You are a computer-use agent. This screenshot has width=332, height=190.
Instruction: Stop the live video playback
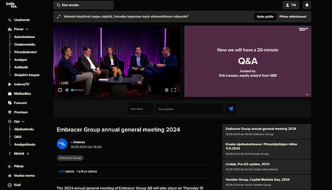tap(60, 90)
